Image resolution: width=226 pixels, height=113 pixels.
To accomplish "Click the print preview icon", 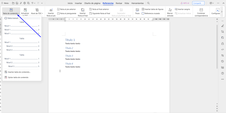I will [28, 3].
